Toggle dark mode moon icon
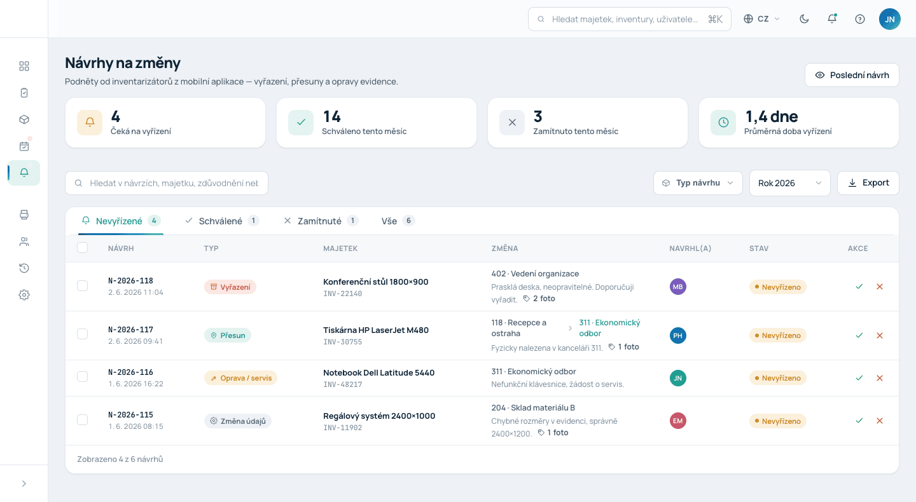 (804, 19)
